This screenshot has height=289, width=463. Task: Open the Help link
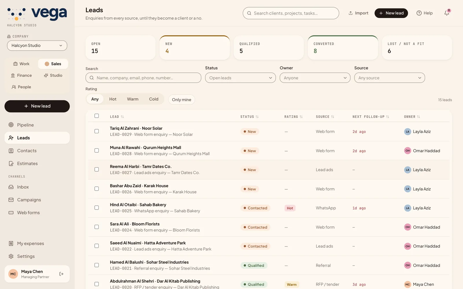click(425, 13)
